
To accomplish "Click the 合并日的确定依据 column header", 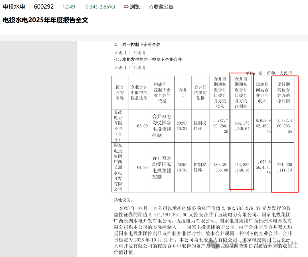I will point(200,92).
